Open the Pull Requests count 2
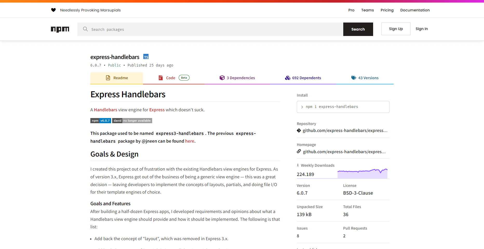The width and height of the screenshot is (484, 249). (x=344, y=236)
